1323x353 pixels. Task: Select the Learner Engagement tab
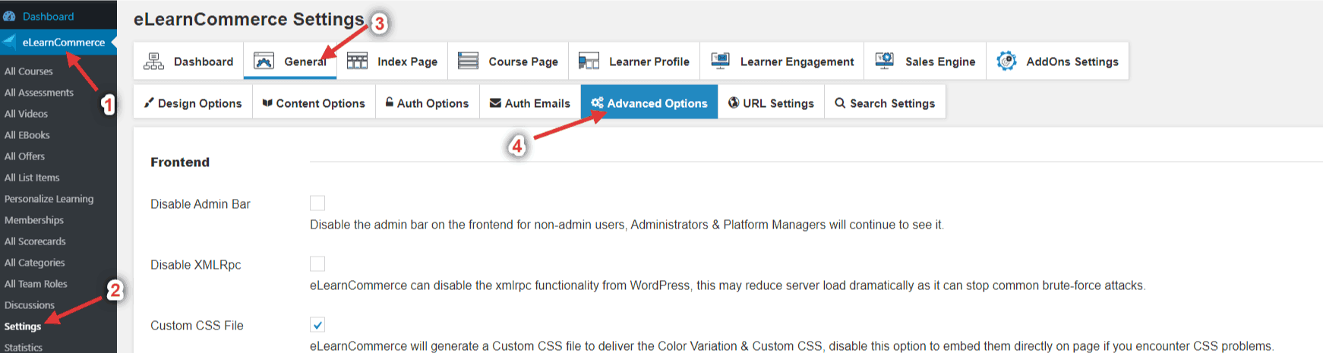click(782, 61)
